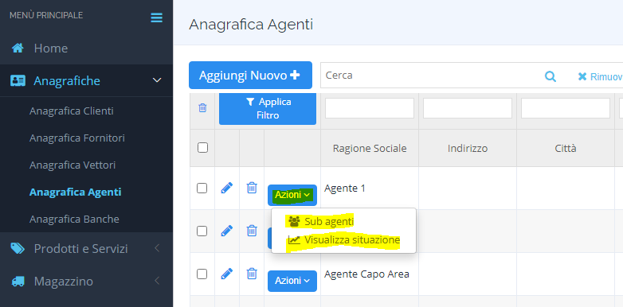This screenshot has width=623, height=307.
Task: Click the Aggiungi Nuovo button
Action: coord(250,75)
